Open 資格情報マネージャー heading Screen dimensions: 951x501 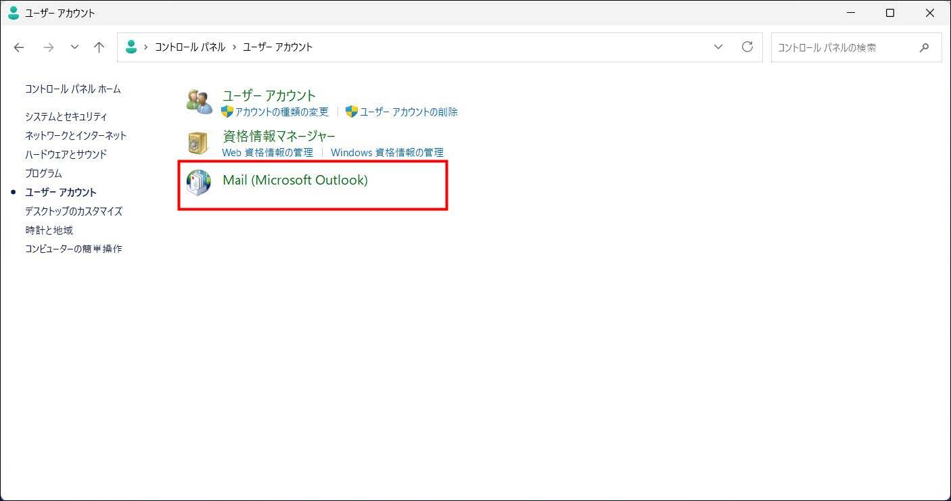point(279,136)
